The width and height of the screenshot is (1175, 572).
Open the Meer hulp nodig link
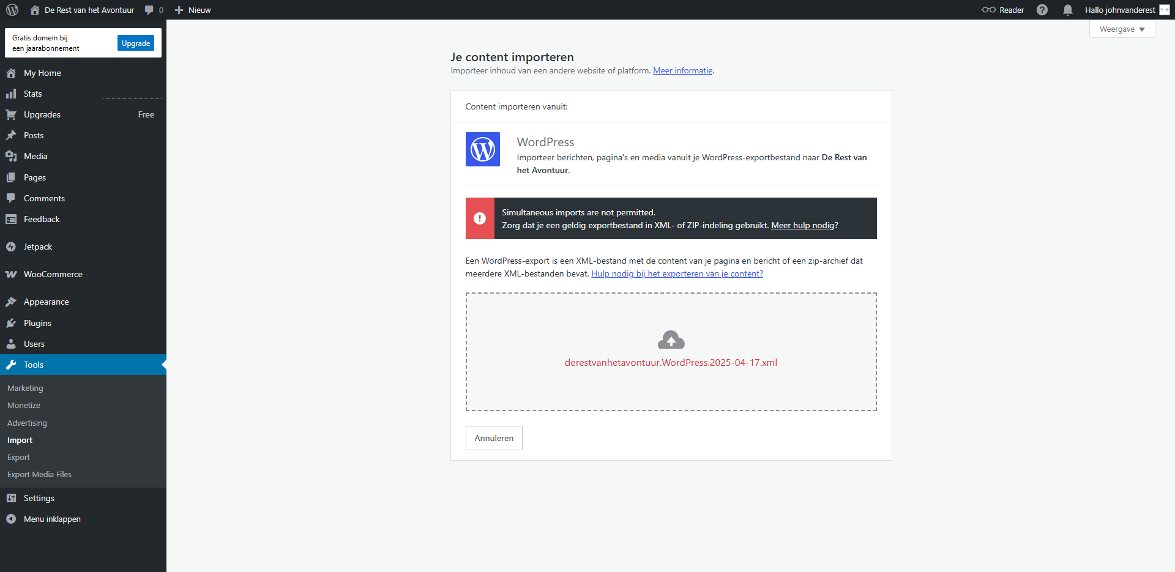(x=802, y=225)
